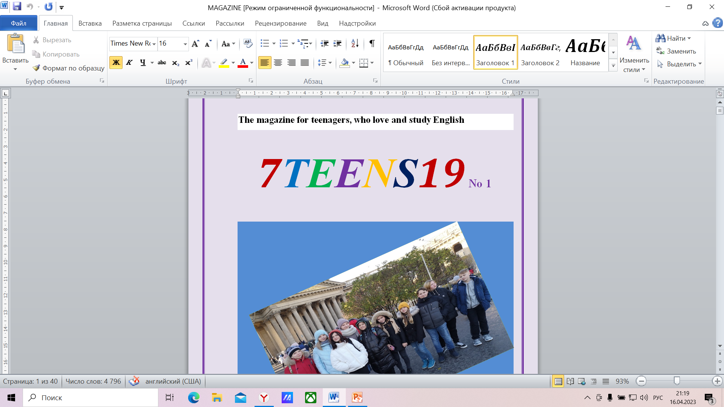This screenshot has width=724, height=407.
Task: Open line spacing dropdown
Action: click(x=324, y=63)
